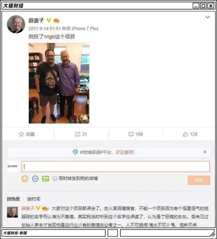Open 薛蛮子 profile avatar at top
This screenshot has height=239, width=217.
click(x=16, y=24)
